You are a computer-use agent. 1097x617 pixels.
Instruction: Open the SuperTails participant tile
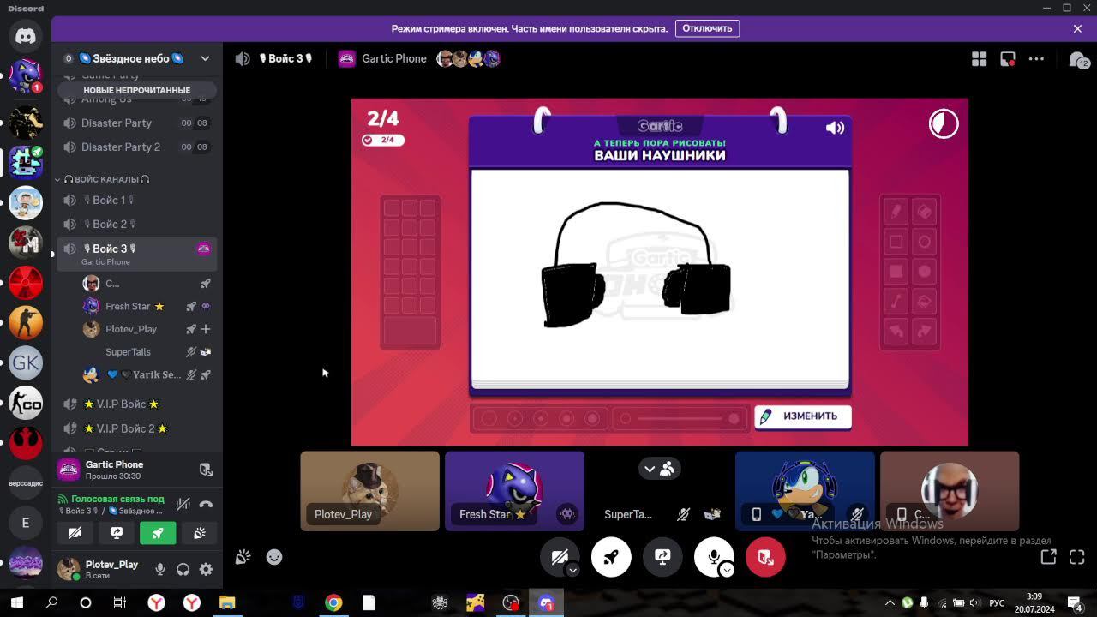[660, 491]
